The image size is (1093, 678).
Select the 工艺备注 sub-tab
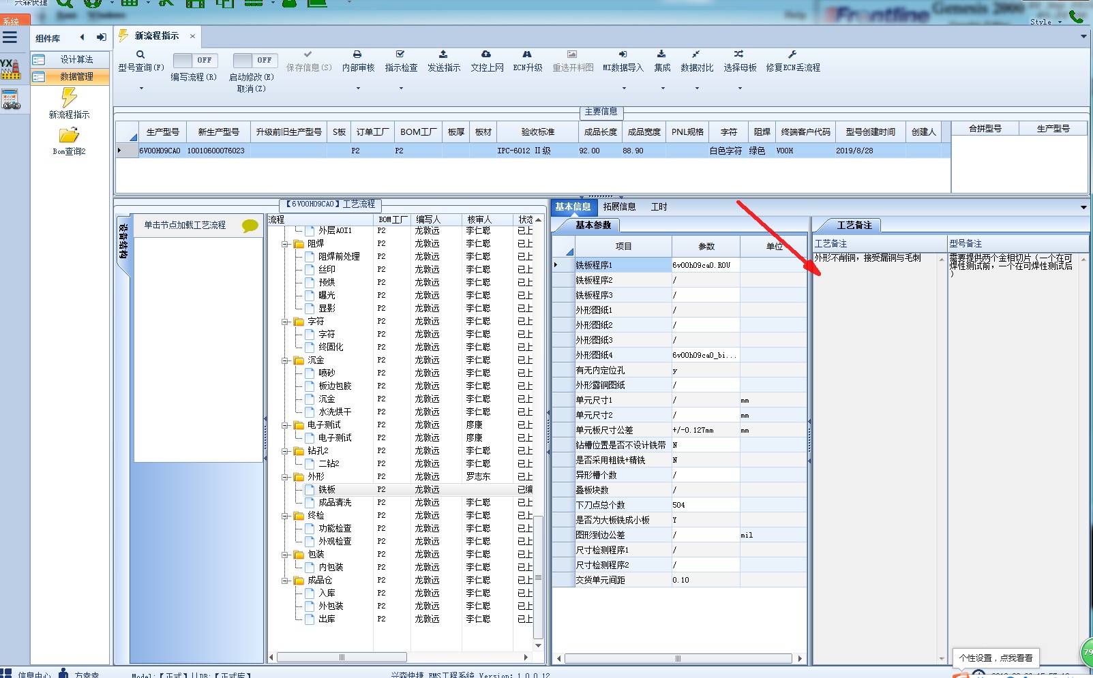click(x=854, y=225)
